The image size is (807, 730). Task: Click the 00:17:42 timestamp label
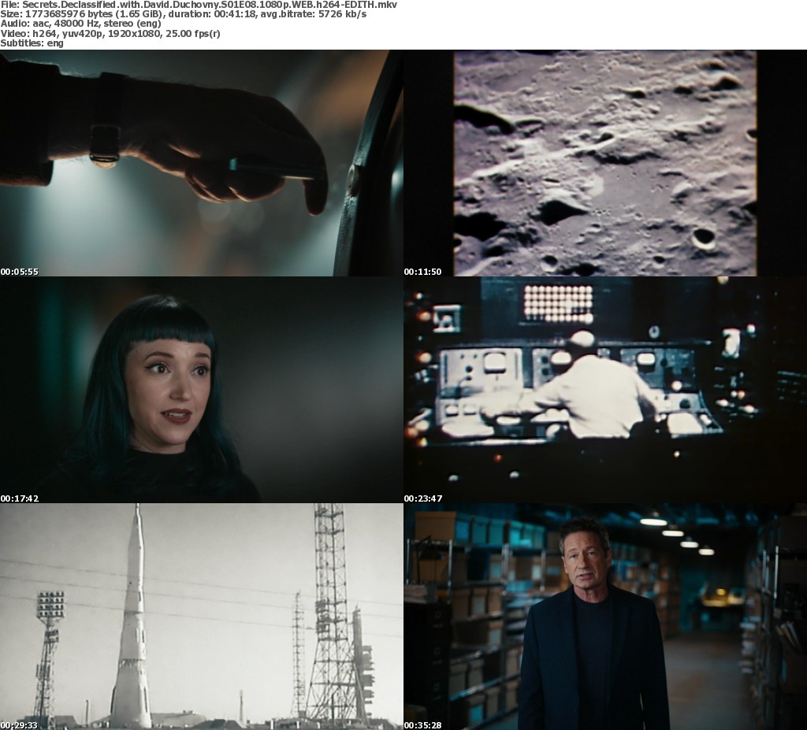pyautogui.click(x=20, y=498)
